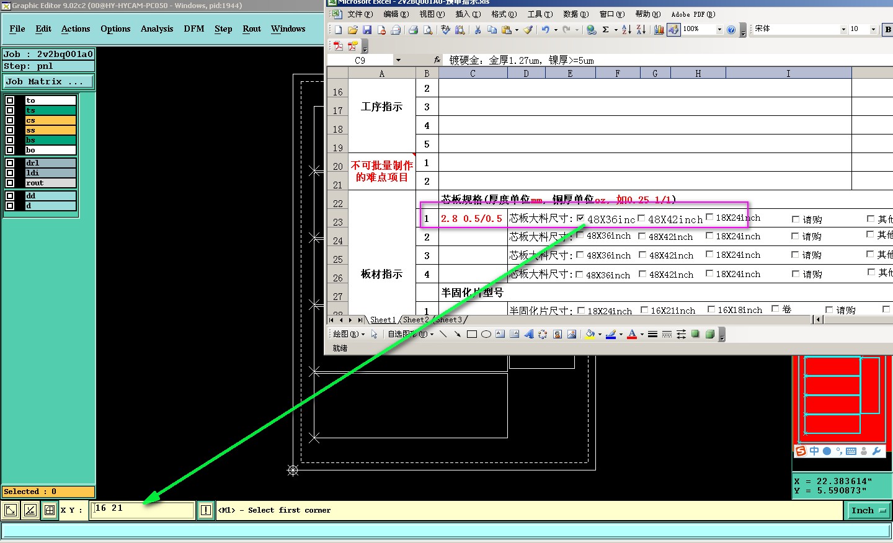893x543 pixels.
Task: Open Print Preview in Excel toolbar
Action: [427, 29]
